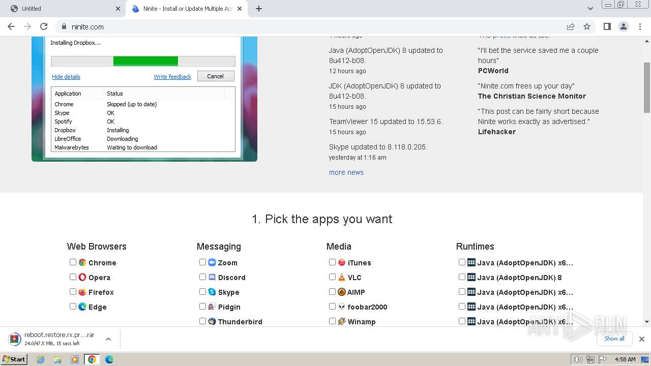Check the Java (AdoptOpenJDK) 8 checkbox
The width and height of the screenshot is (651, 366).
click(x=462, y=277)
